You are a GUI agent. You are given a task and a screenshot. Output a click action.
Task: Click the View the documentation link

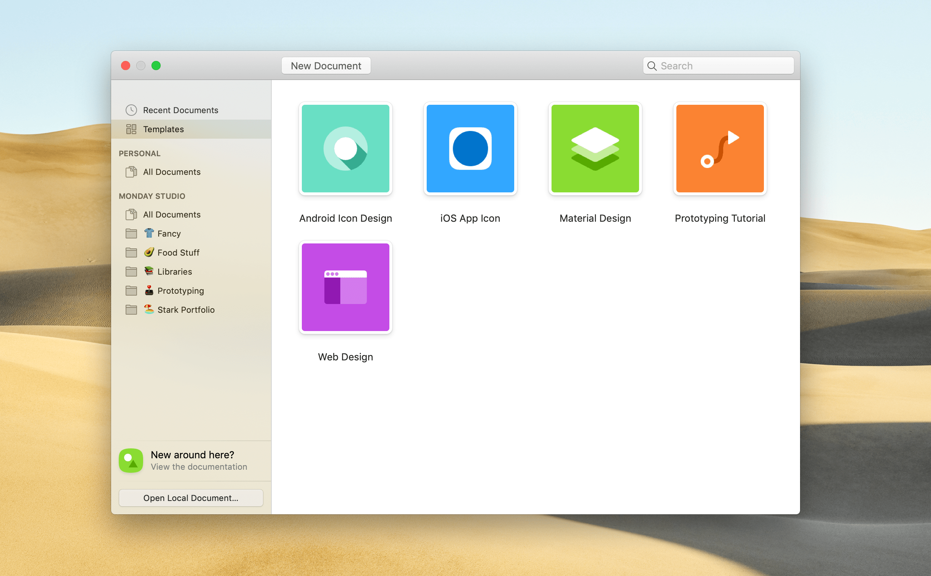pyautogui.click(x=199, y=467)
